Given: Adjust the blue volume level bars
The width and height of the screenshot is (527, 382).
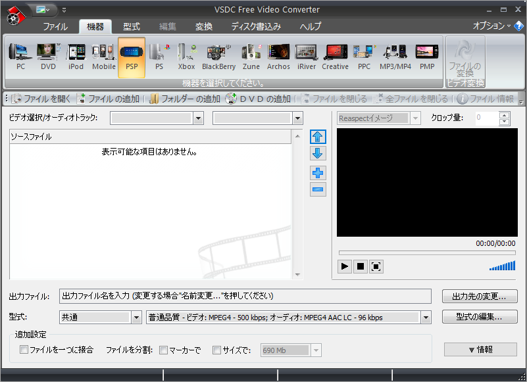Looking at the screenshot, I should [x=503, y=266].
